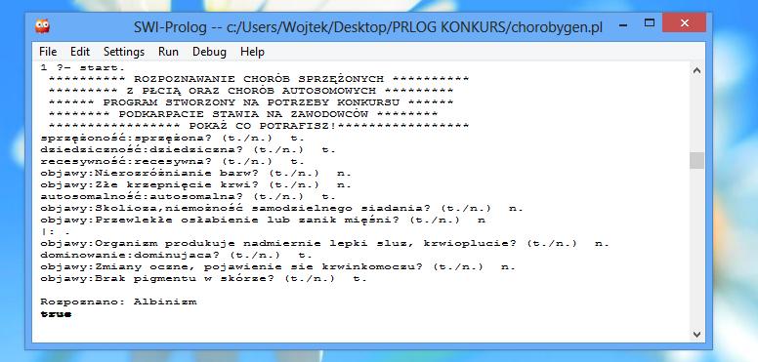
Task: Minimize the SWI-Prolog window
Action: pyautogui.click(x=623, y=24)
